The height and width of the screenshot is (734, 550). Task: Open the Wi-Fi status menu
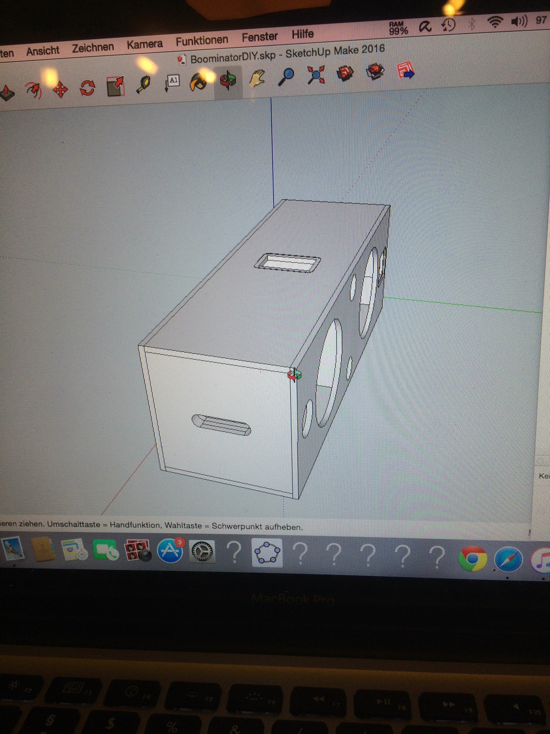tap(495, 23)
